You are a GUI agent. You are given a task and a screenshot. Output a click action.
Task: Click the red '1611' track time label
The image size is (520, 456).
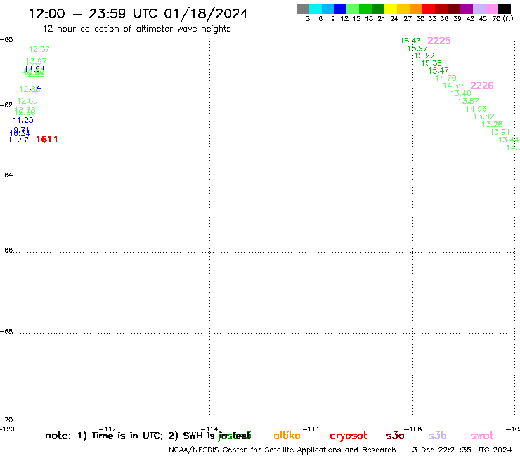pos(47,140)
